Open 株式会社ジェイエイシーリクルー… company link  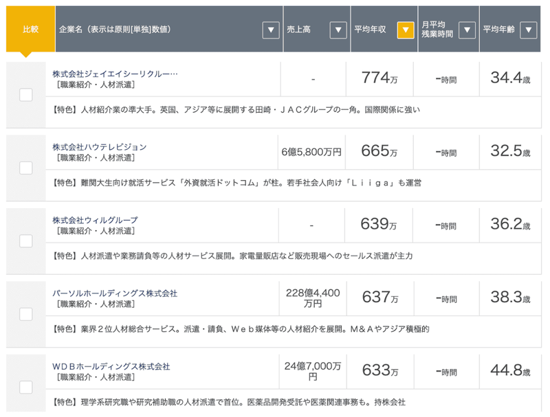coord(115,74)
